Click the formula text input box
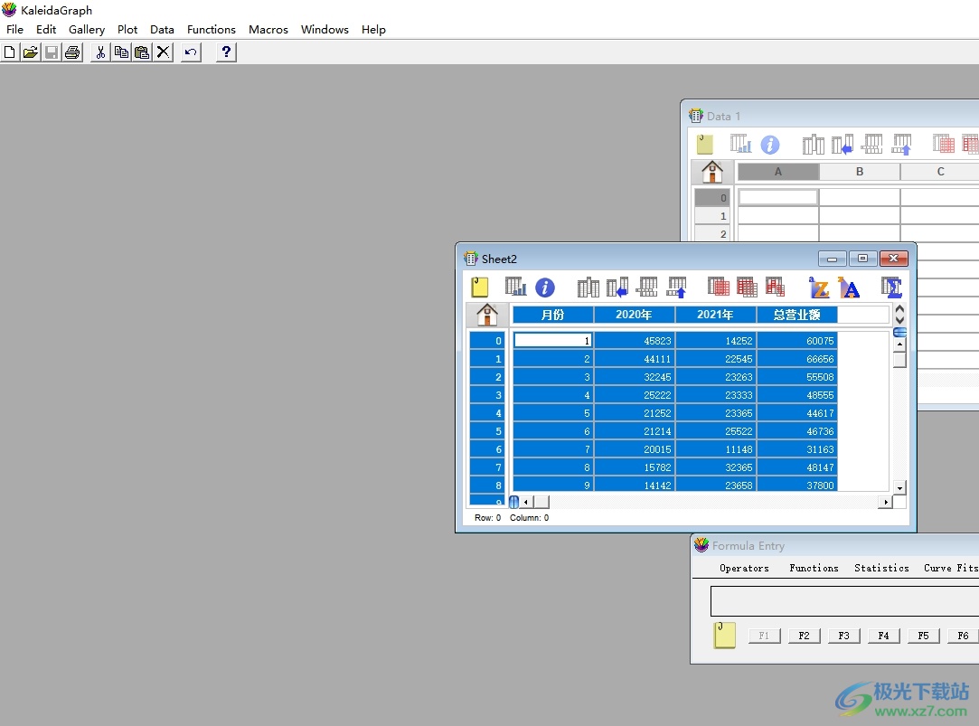 pos(844,601)
